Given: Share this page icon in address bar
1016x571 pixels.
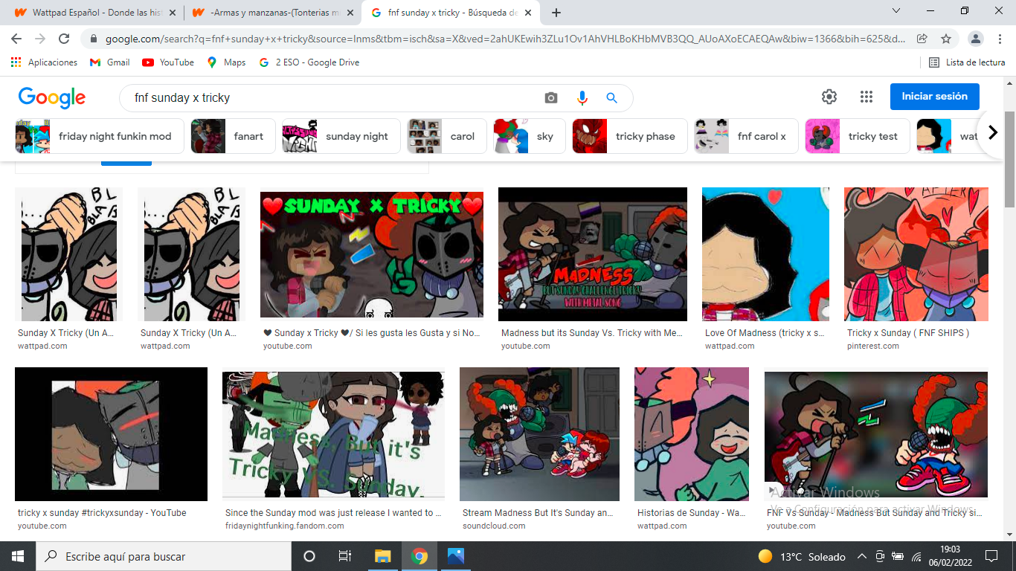Looking at the screenshot, I should click(x=922, y=39).
